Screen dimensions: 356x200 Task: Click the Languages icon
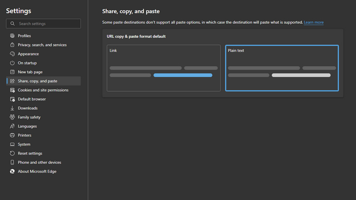click(x=12, y=126)
